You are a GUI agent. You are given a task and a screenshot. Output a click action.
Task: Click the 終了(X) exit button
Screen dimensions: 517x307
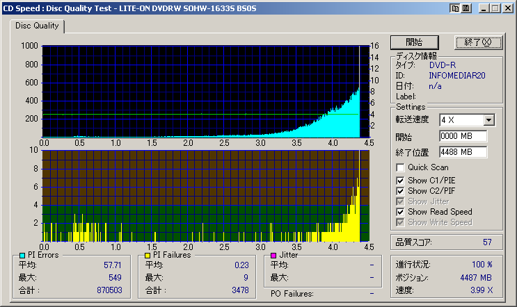coord(478,42)
